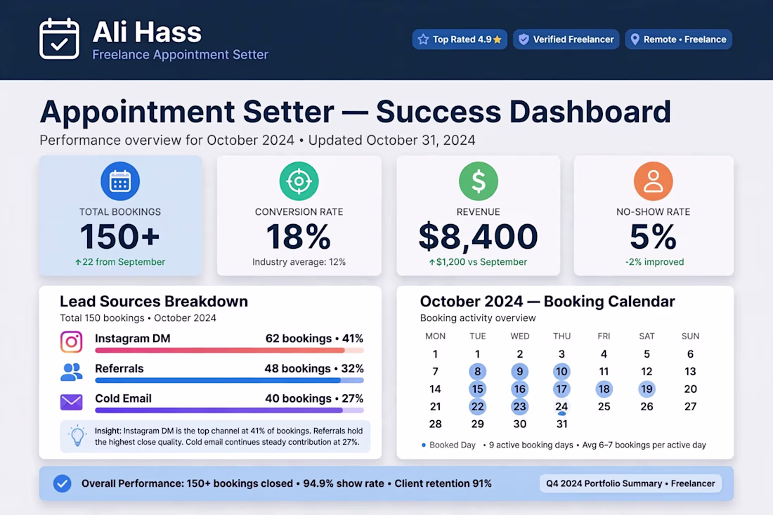Select booked day 10 in the calendar
This screenshot has width=773, height=515.
[x=561, y=371]
